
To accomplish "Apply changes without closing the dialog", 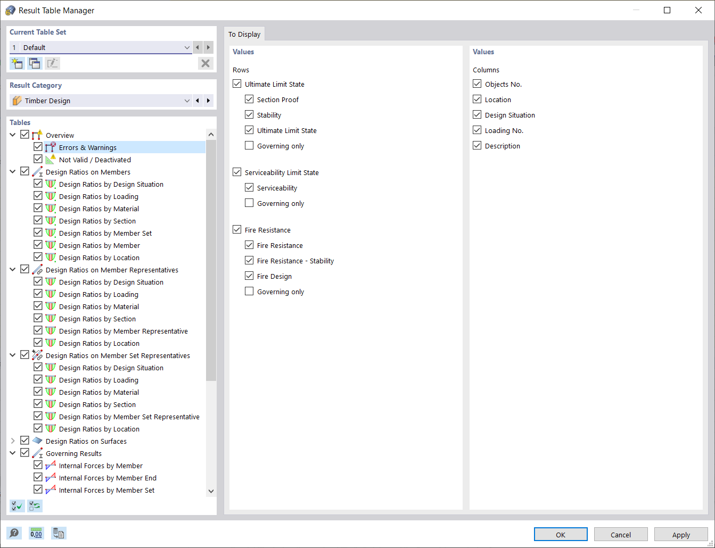I will (680, 534).
